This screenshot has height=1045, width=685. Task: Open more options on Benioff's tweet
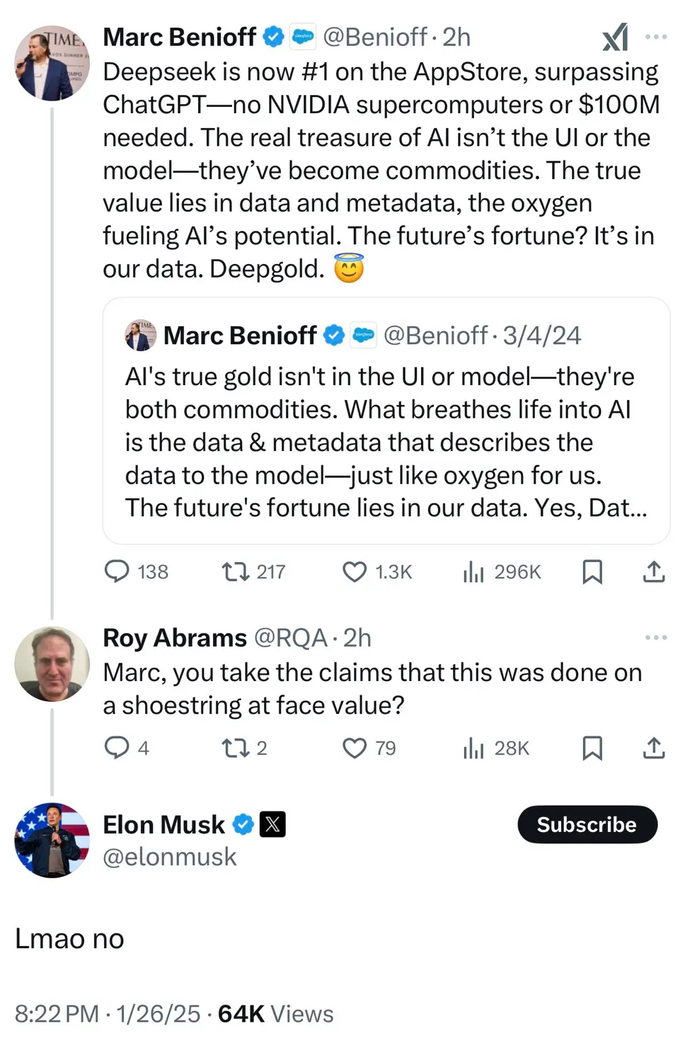[x=657, y=37]
